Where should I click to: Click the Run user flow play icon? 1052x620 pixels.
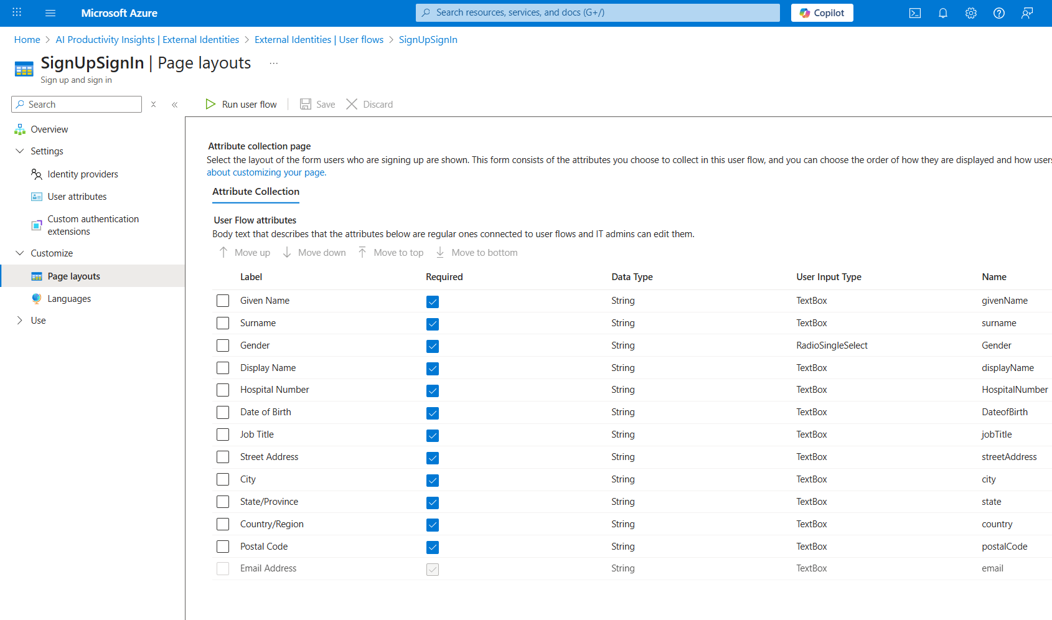pyautogui.click(x=211, y=104)
